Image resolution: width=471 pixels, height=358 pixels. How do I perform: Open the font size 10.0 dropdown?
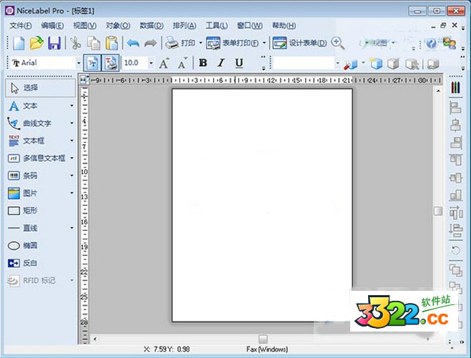coord(151,63)
